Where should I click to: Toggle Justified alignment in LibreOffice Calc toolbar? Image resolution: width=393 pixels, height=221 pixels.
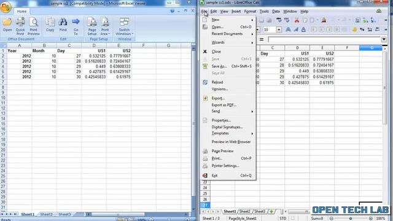pyautogui.click(x=337, y=29)
